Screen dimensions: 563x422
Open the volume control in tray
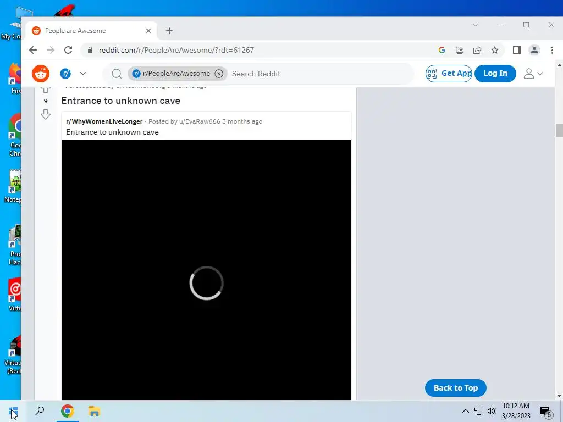coord(492,411)
